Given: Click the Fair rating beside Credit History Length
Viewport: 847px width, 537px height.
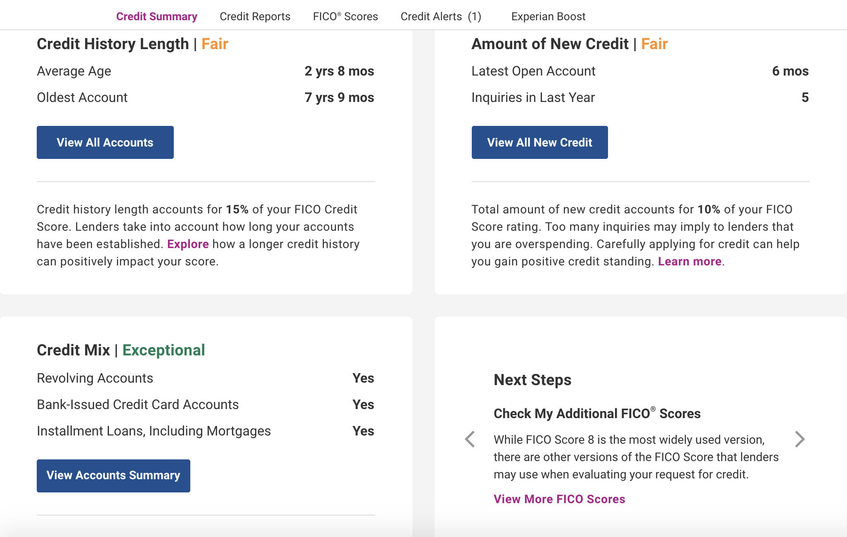Looking at the screenshot, I should 215,44.
